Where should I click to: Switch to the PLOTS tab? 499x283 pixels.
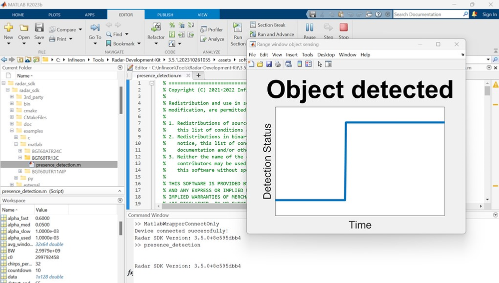[54, 14]
